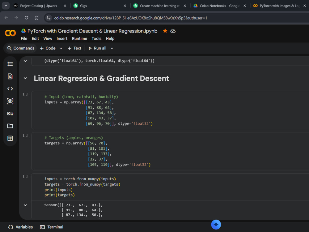Screen dimensions: 309x232
Task: Click the Google Drive icon beside title
Action: click(x=23, y=31)
